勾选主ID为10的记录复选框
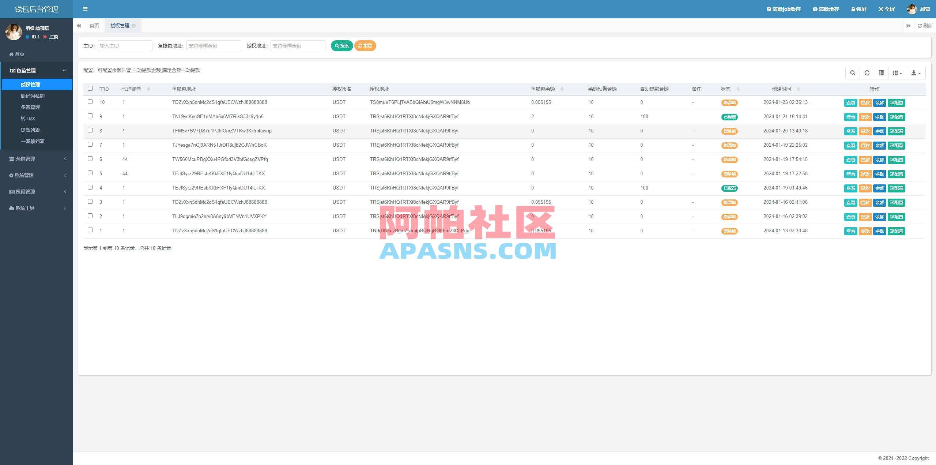This screenshot has height=465, width=936. pyautogui.click(x=90, y=102)
